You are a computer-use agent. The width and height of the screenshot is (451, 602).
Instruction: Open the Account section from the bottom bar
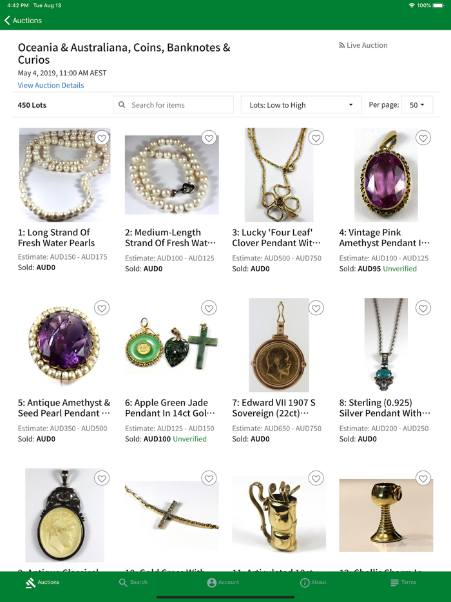[222, 582]
